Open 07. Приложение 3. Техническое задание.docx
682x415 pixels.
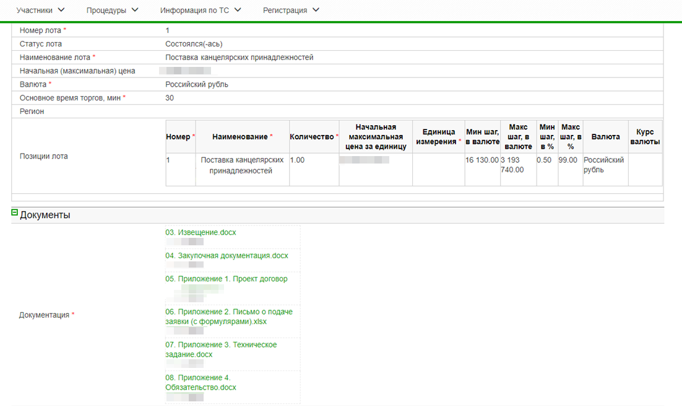[220, 349]
